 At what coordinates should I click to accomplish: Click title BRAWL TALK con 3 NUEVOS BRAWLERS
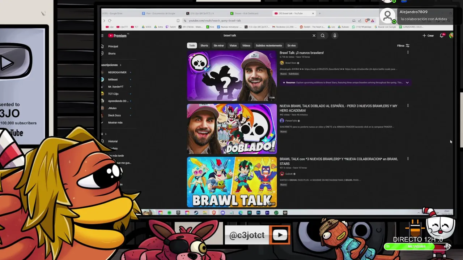coord(338,161)
